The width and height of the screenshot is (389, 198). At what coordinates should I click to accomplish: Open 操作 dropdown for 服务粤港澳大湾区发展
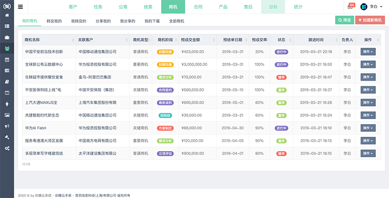(x=368, y=141)
